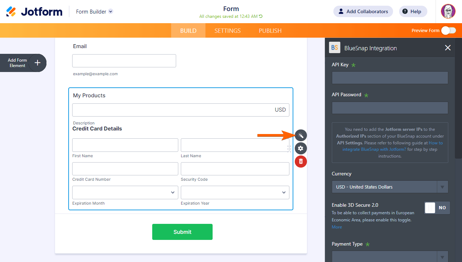The width and height of the screenshot is (462, 262).
Task: Open the Form Builder dropdown
Action: (x=94, y=11)
